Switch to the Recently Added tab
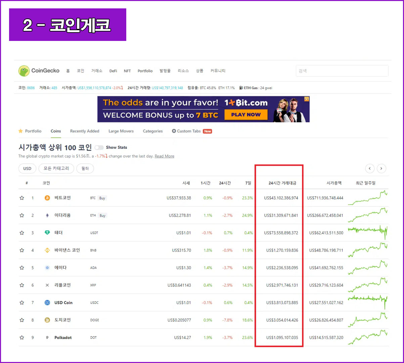The height and width of the screenshot is (363, 404). coord(85,131)
